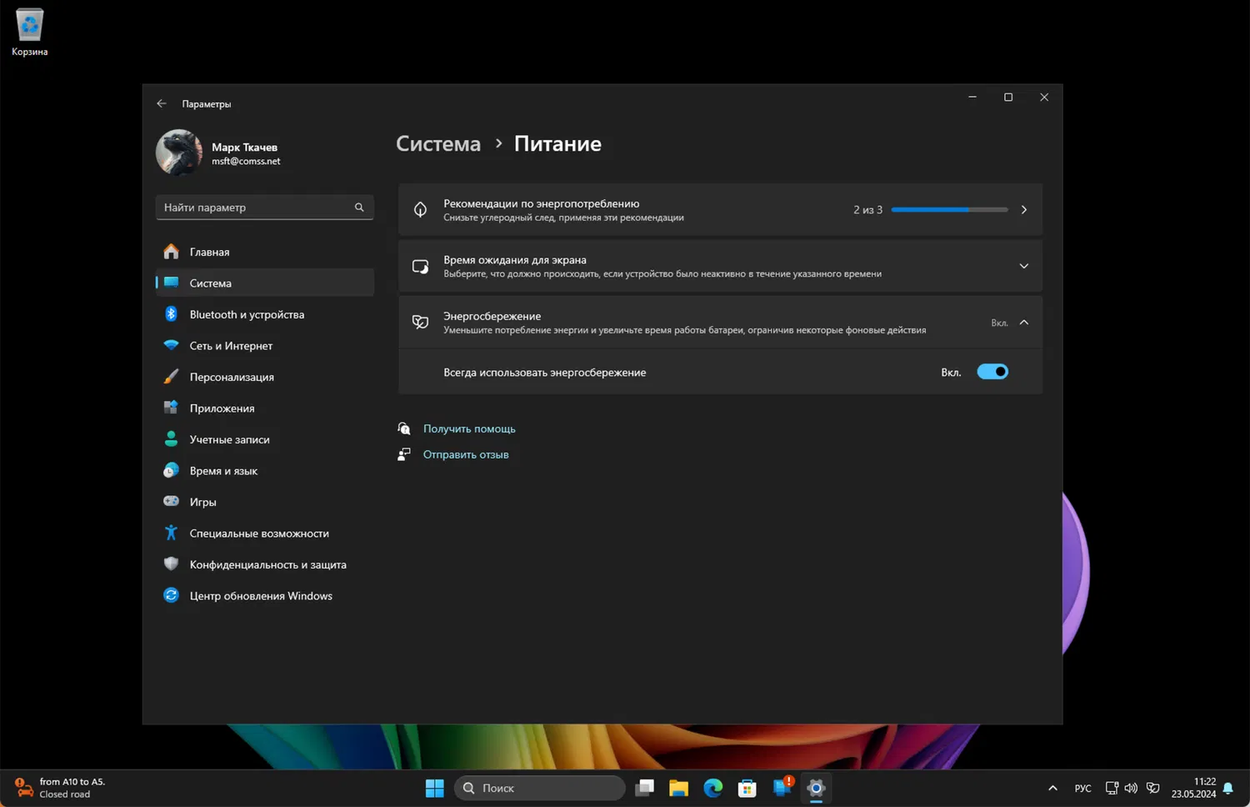
Task: Open energy recommendations page via chevron
Action: point(1023,210)
